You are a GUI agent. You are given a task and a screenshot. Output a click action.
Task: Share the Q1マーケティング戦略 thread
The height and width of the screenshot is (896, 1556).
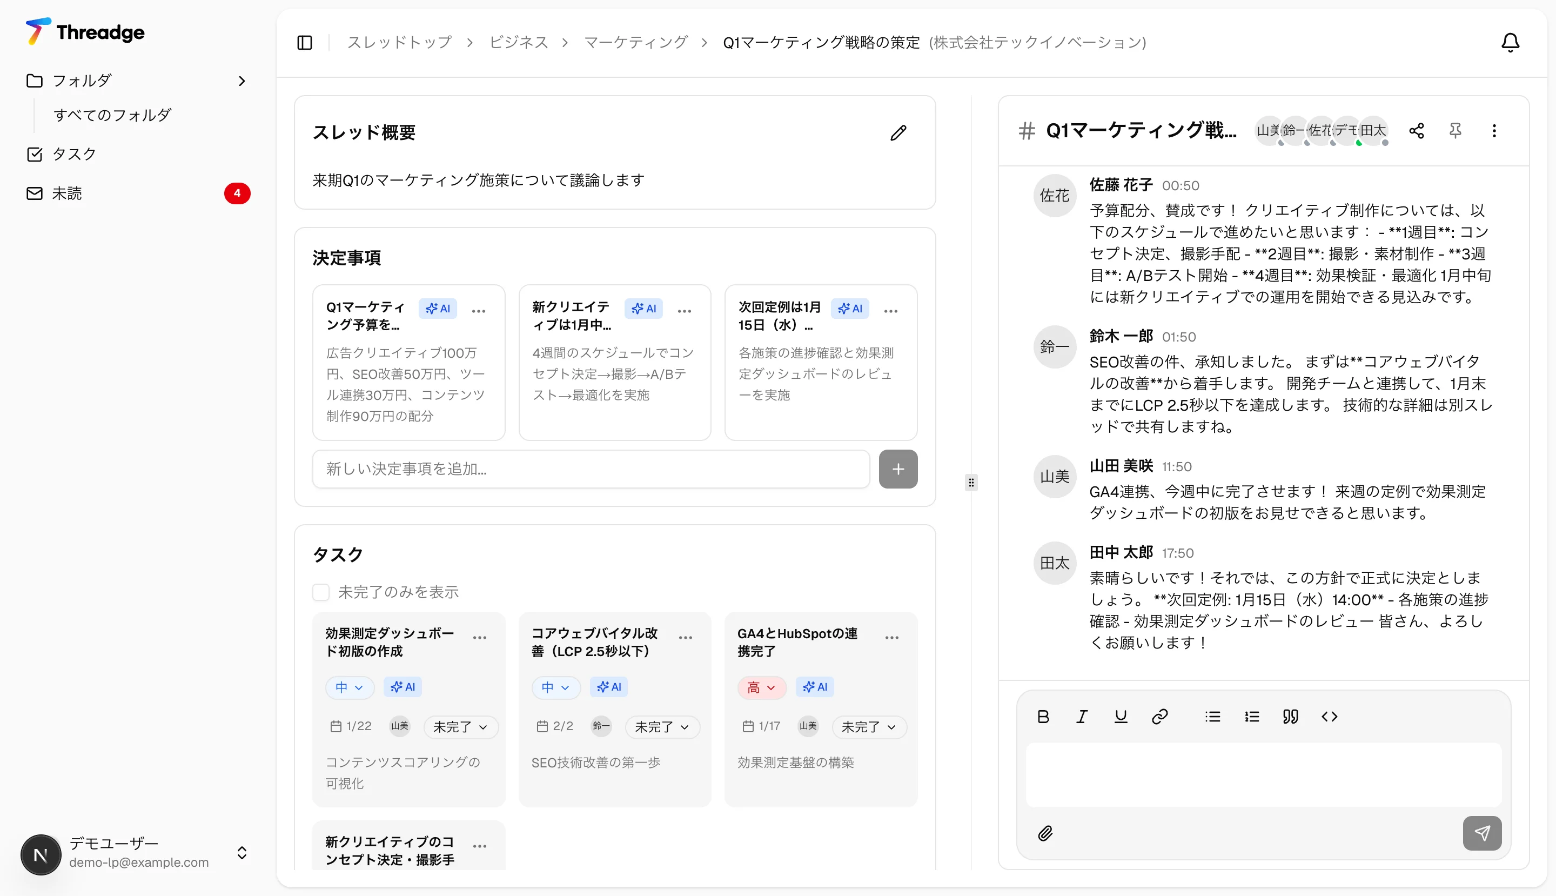click(x=1417, y=131)
